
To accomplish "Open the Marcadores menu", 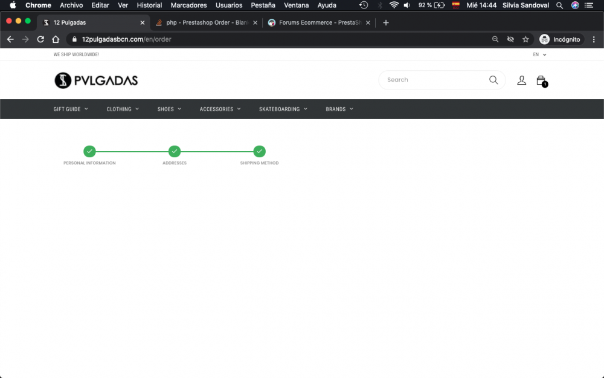I will click(188, 5).
